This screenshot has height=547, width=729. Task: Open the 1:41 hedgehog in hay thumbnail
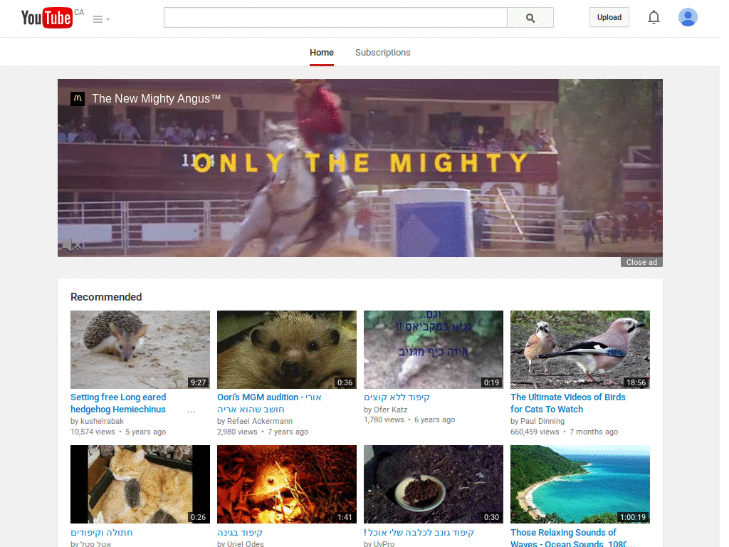287,484
